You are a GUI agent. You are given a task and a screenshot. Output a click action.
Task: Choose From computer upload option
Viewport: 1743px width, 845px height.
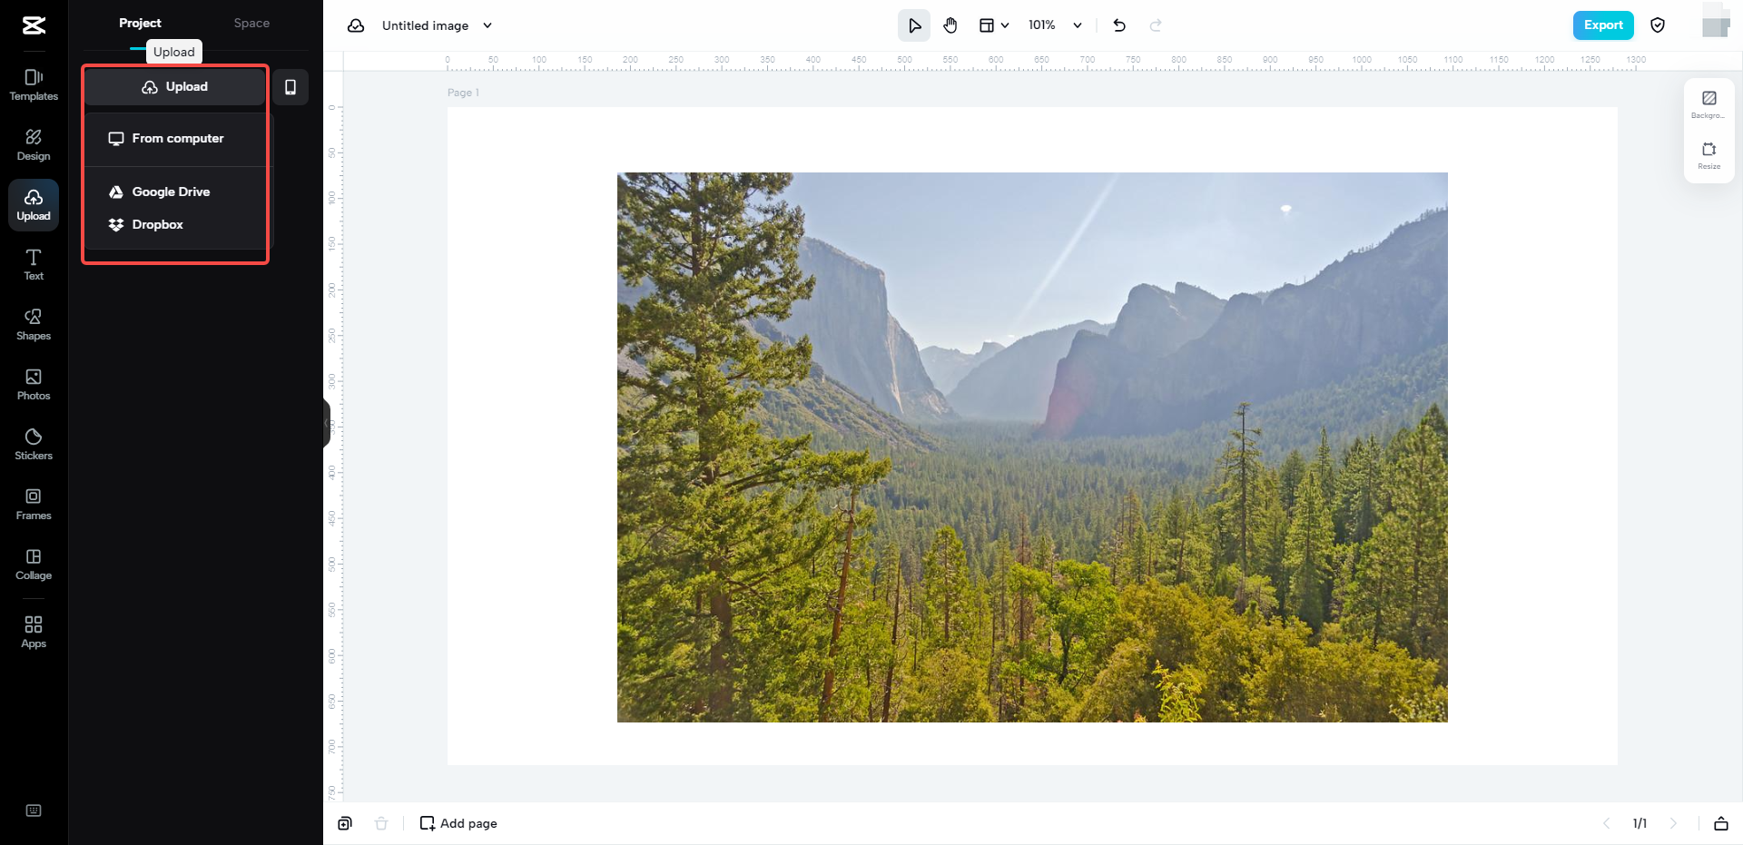[176, 139]
